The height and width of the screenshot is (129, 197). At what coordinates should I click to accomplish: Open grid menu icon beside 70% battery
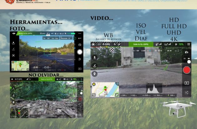click(189, 44)
